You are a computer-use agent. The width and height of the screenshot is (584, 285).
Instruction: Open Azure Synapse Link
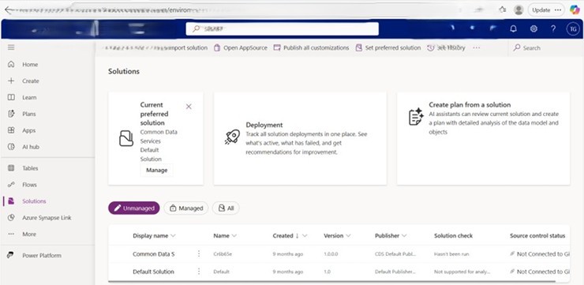click(x=47, y=218)
